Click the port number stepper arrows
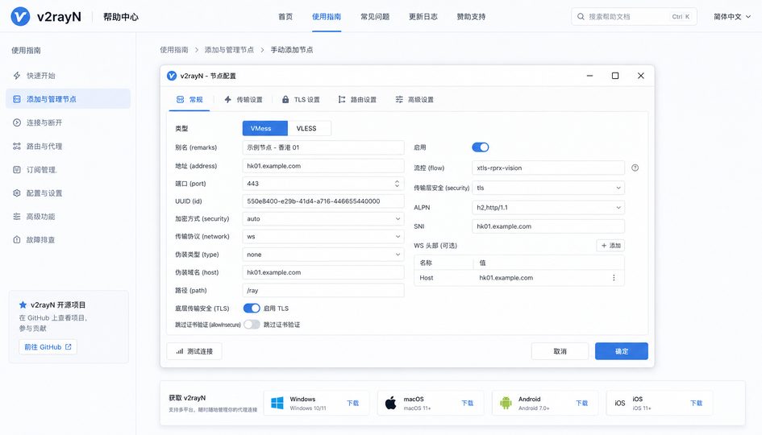The height and width of the screenshot is (435, 762). pyautogui.click(x=397, y=184)
